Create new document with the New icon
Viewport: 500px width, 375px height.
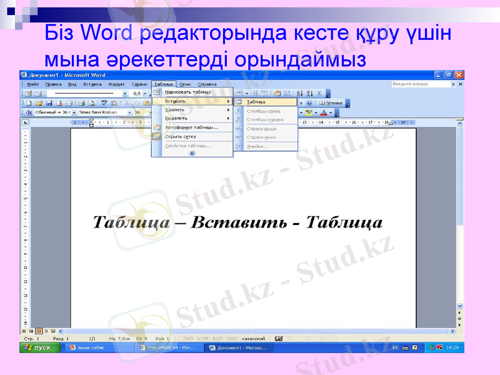(x=27, y=102)
